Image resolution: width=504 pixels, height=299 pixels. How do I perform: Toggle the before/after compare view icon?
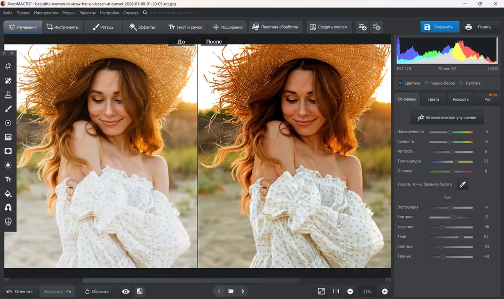(x=140, y=291)
